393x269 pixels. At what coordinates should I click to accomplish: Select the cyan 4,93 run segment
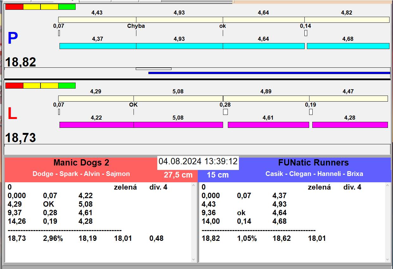tap(179, 46)
